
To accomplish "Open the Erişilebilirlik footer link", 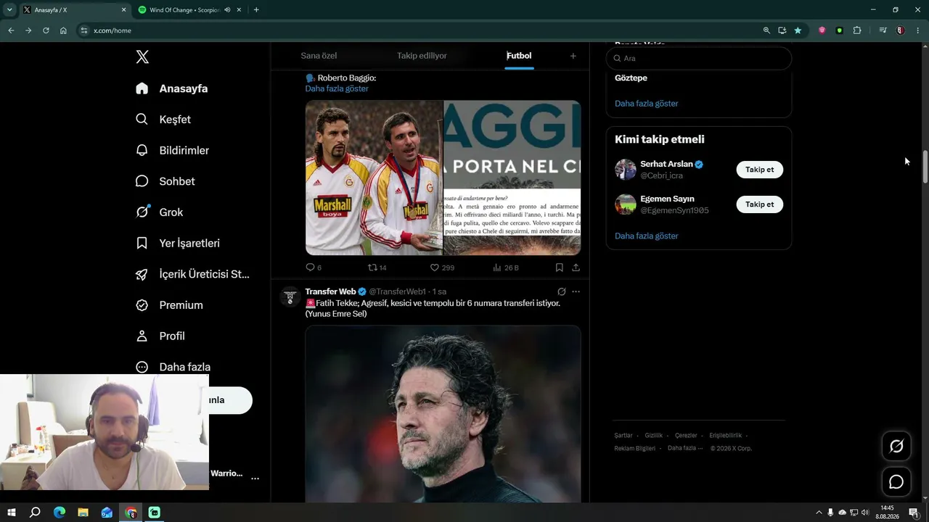I will (x=725, y=436).
